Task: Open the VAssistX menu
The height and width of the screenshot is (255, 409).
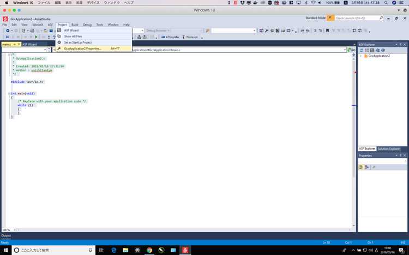Action: click(38, 25)
